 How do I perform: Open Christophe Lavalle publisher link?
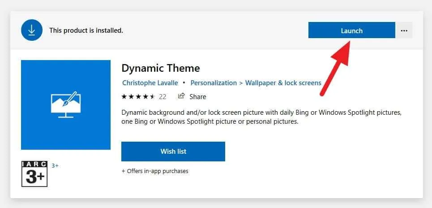[x=150, y=83]
